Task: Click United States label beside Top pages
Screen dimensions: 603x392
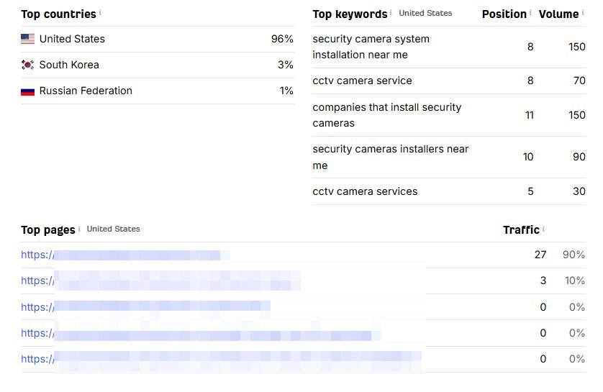Action: tap(113, 229)
